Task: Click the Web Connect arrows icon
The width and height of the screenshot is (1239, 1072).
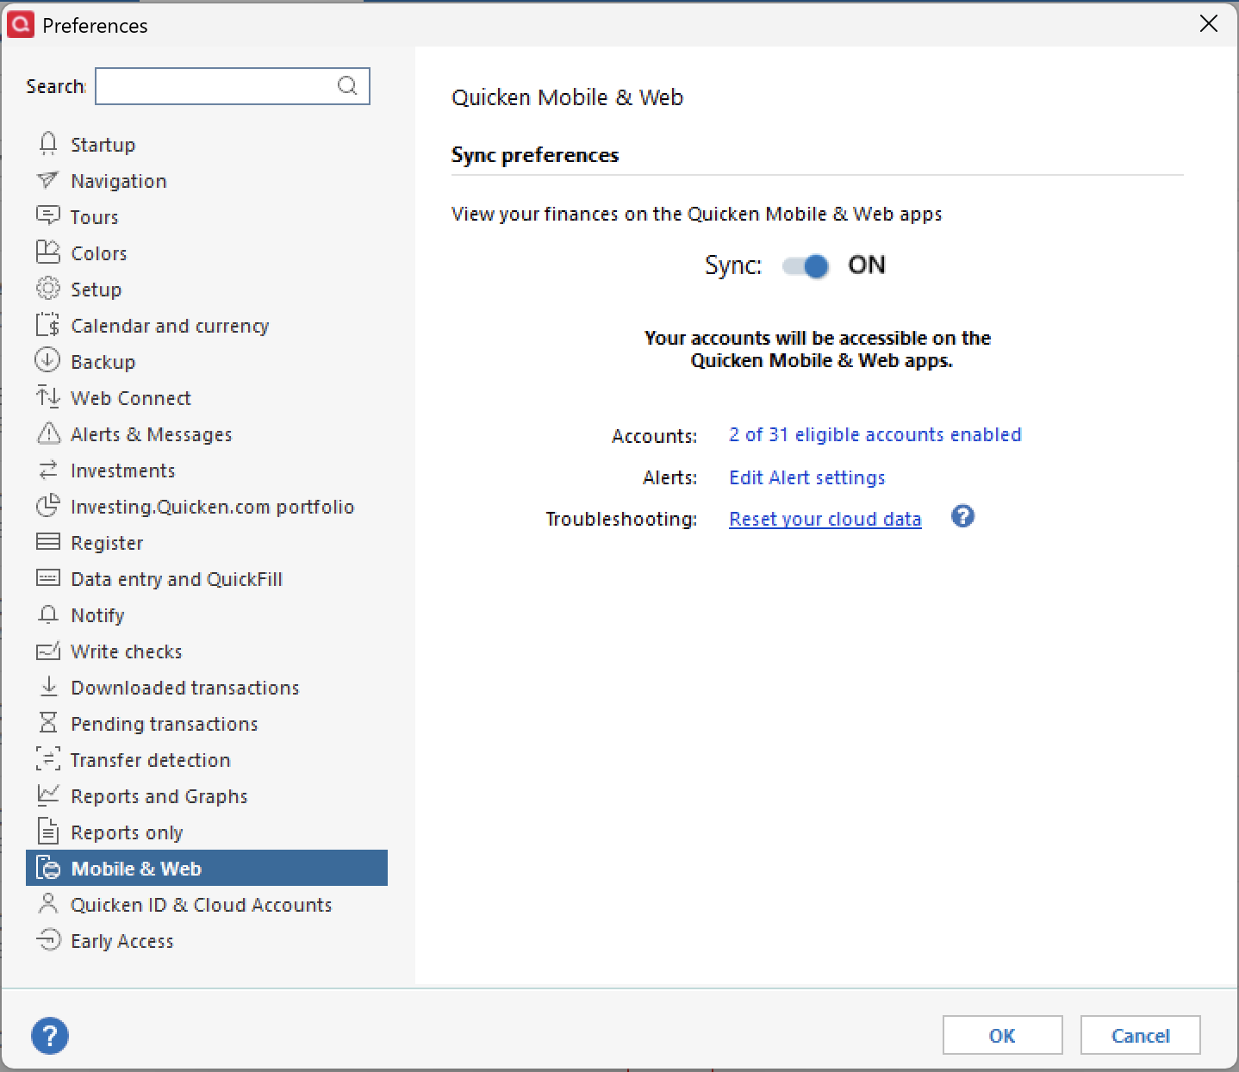Action: [48, 397]
